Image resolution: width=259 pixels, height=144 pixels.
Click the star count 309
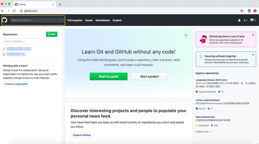click(x=214, y=126)
